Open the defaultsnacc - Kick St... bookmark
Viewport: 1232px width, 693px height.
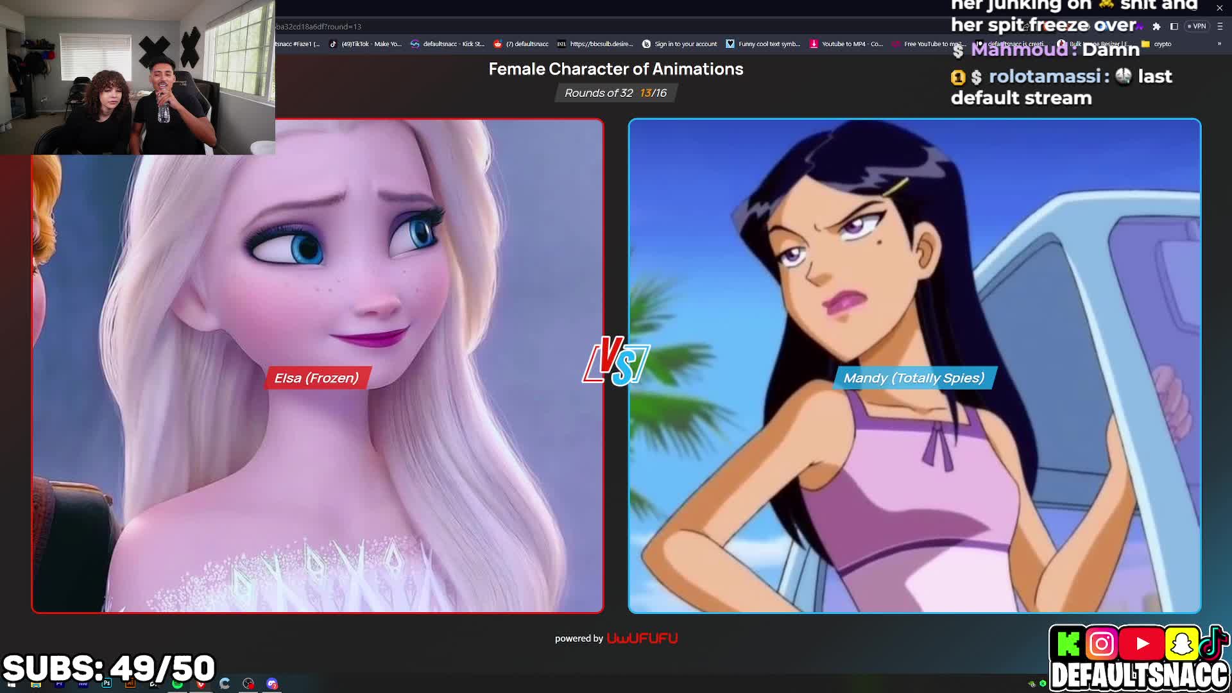448,44
